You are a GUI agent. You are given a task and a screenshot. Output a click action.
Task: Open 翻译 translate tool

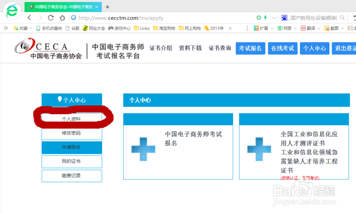(308, 28)
